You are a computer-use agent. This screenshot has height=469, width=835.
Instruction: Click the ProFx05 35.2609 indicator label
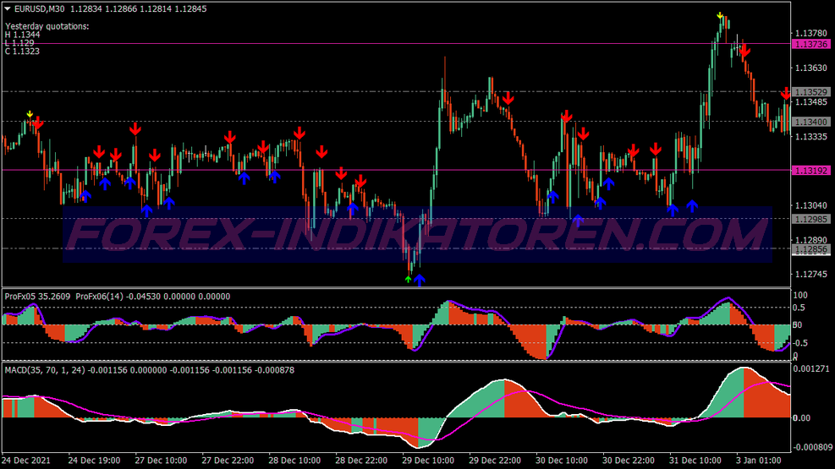tap(37, 297)
